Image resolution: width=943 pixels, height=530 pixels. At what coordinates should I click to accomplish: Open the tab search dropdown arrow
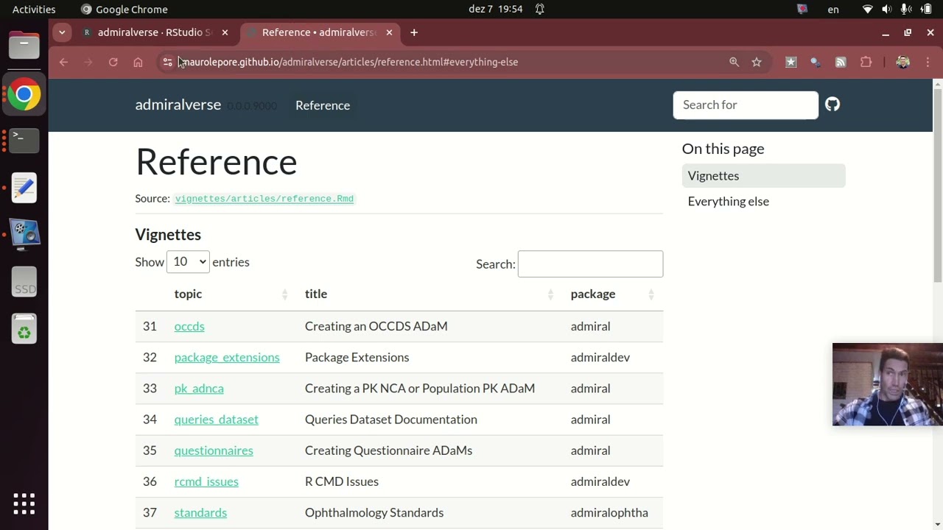click(62, 32)
